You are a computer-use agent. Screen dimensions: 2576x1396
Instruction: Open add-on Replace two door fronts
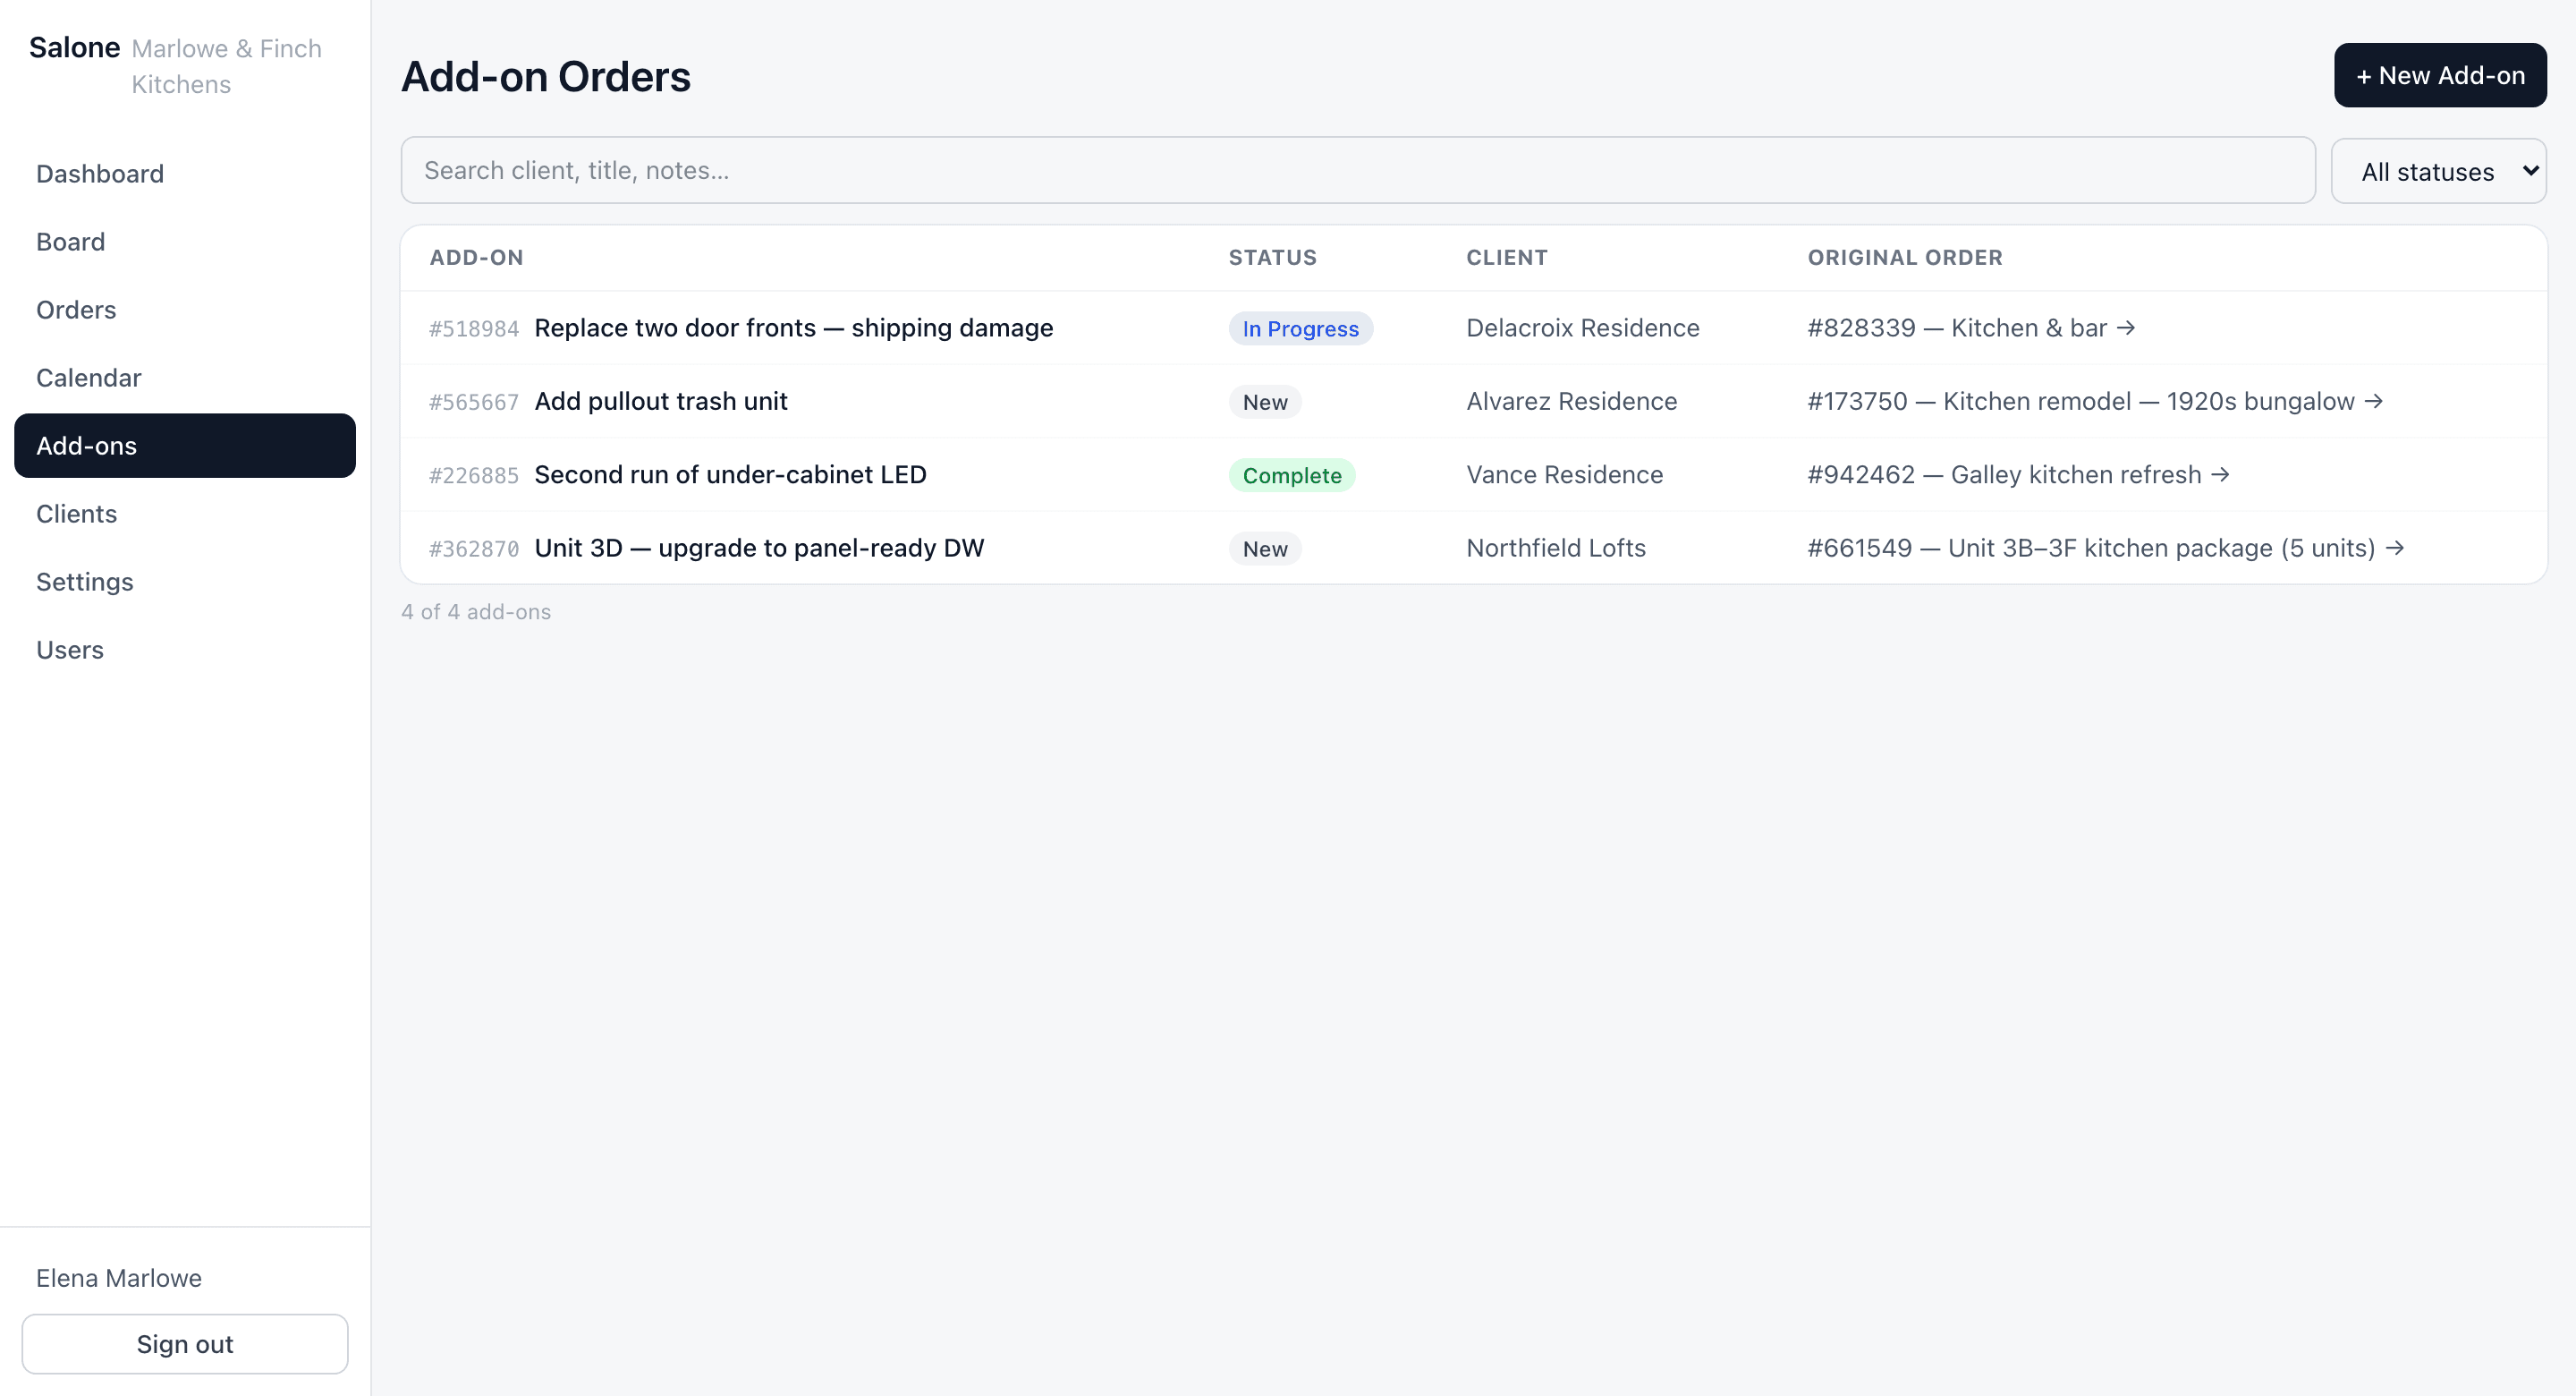coord(793,328)
